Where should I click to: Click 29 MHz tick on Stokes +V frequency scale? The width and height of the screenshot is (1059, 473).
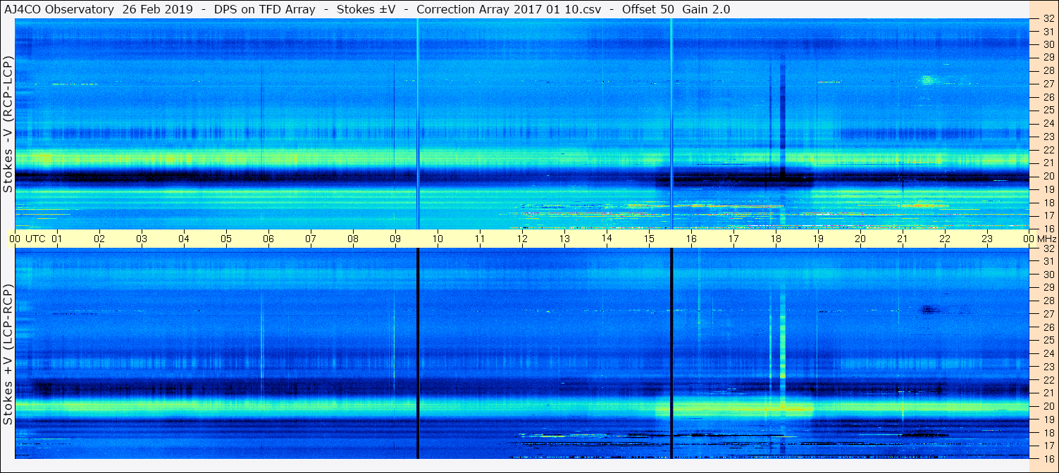click(1048, 287)
